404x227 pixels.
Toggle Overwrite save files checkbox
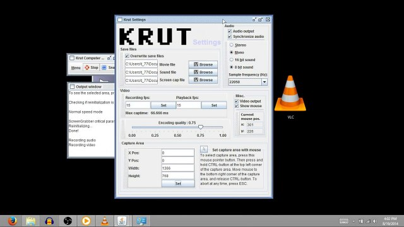tap(127, 56)
